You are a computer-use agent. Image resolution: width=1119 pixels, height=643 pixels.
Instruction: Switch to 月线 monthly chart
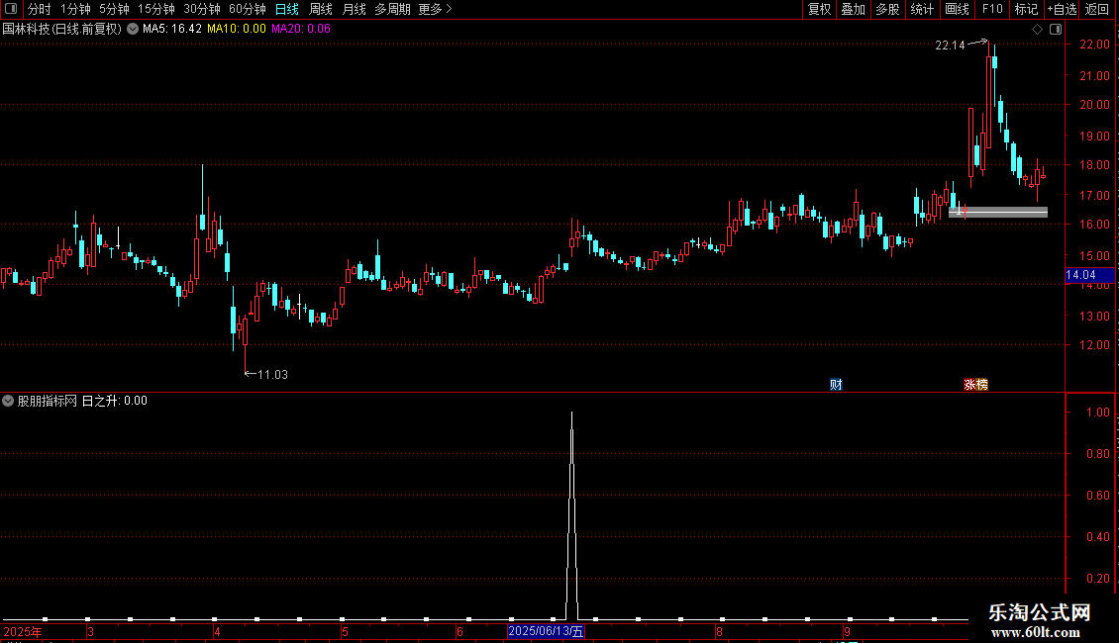tap(354, 9)
